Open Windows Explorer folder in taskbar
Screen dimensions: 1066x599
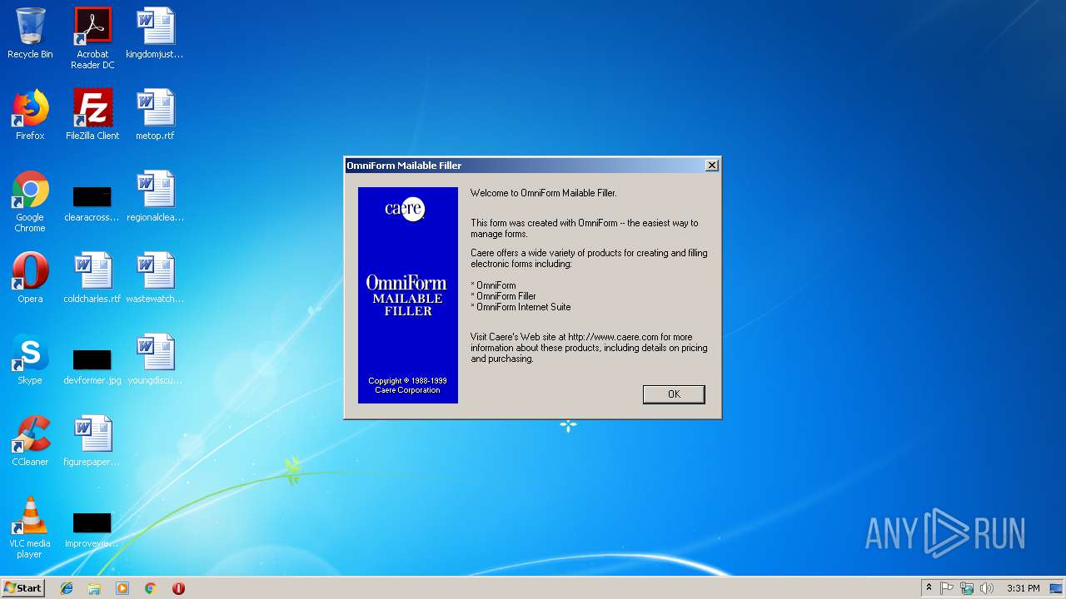pyautogui.click(x=94, y=588)
